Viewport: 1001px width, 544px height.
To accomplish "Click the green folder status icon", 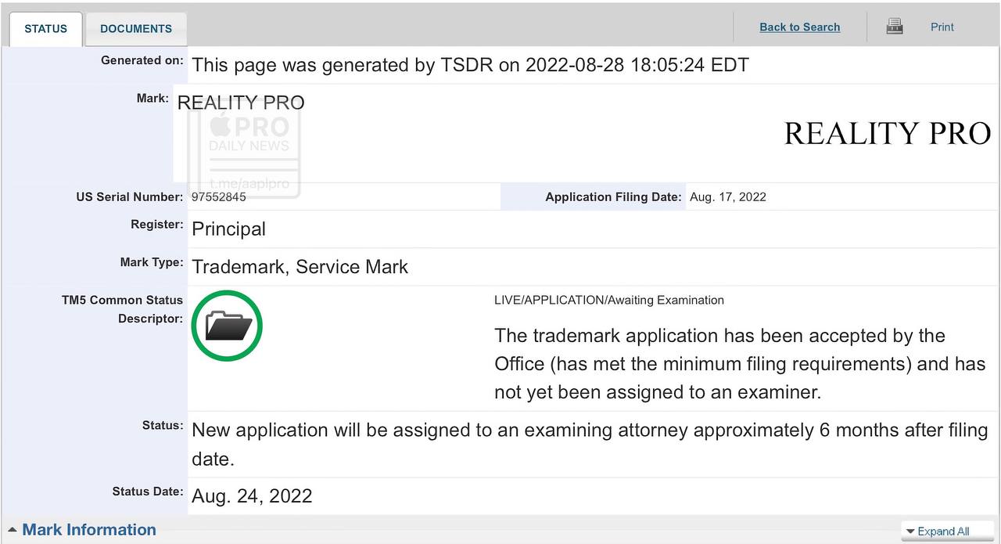I will pyautogui.click(x=227, y=326).
